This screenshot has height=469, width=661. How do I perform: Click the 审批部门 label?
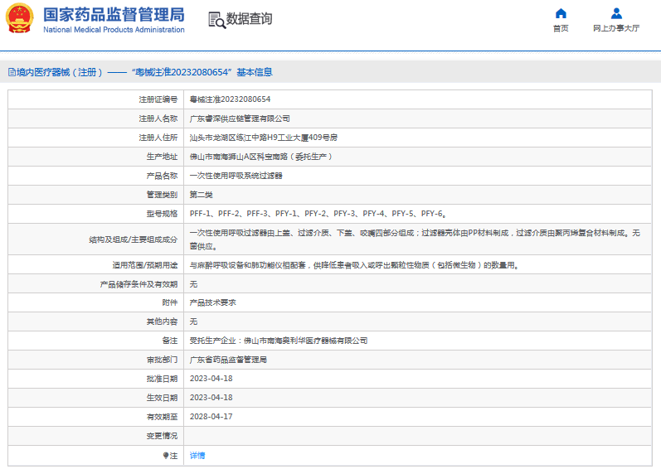163,360
